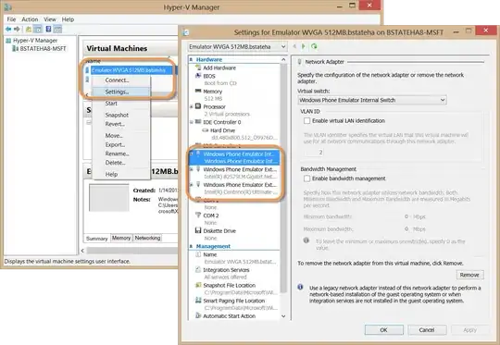500x345 pixels.
Task: Select the BIOS chip icon
Action: (198, 76)
